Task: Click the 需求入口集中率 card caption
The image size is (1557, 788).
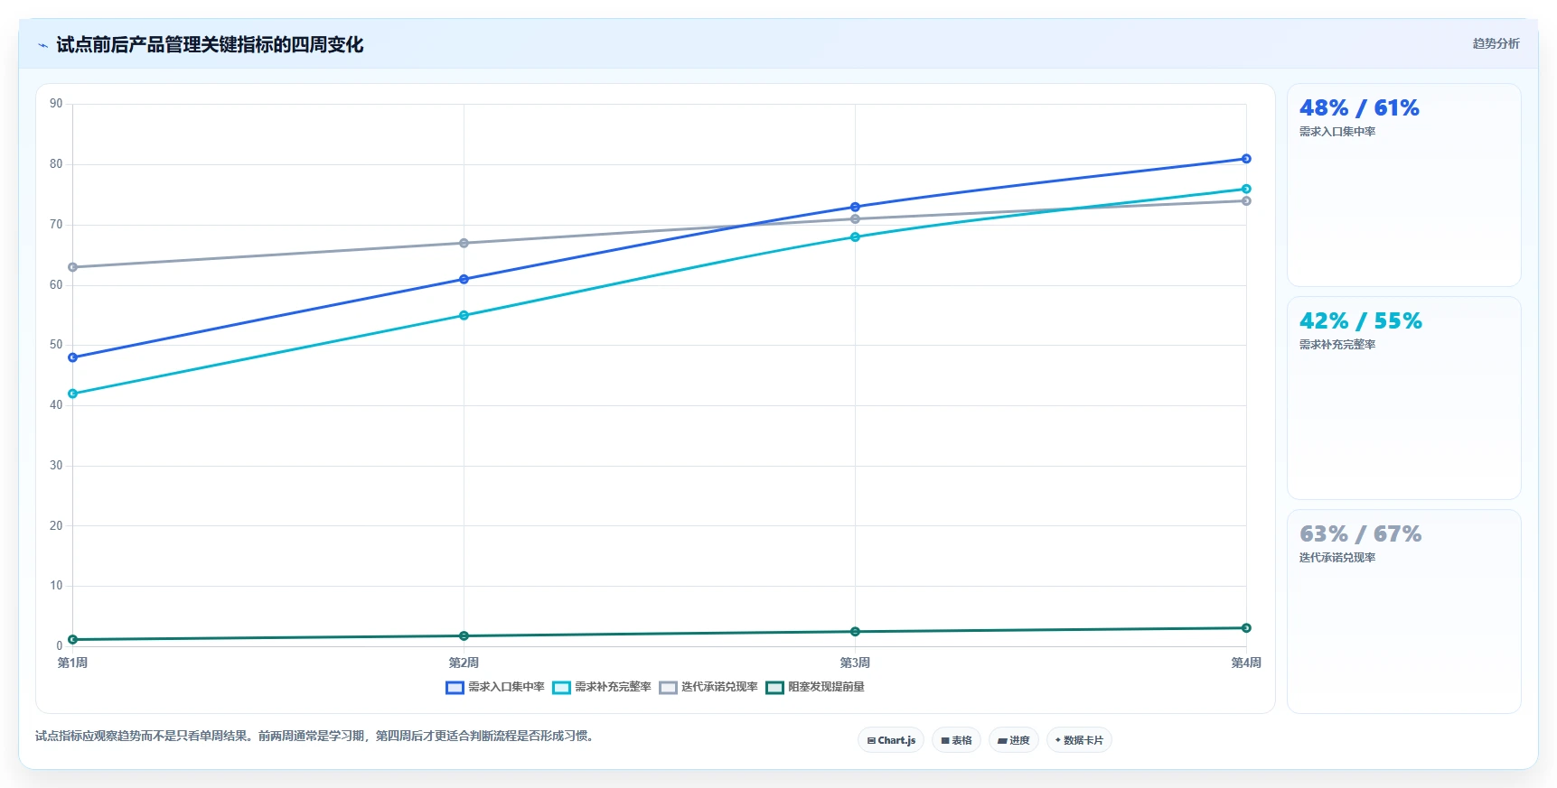Action: (x=1337, y=132)
